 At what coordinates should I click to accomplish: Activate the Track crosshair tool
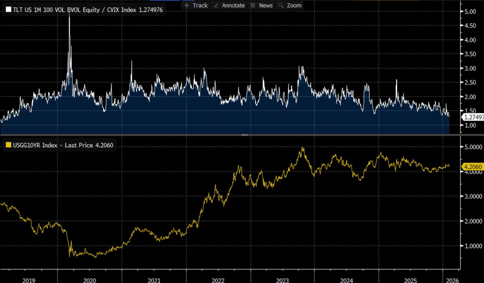(196, 5)
